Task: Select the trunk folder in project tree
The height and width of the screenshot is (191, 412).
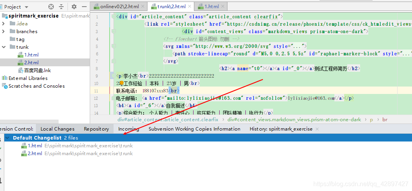Action: 22,47
